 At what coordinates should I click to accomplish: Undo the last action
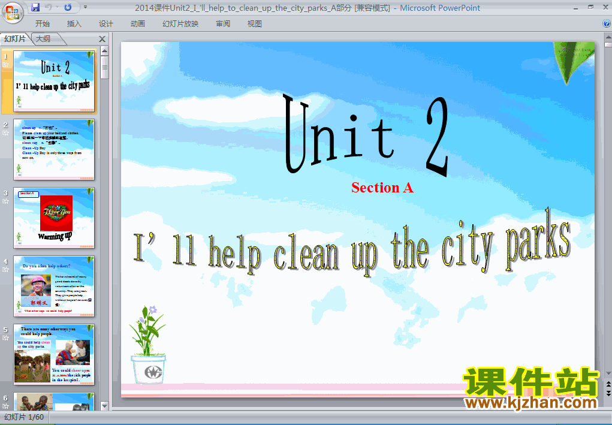[x=49, y=7]
